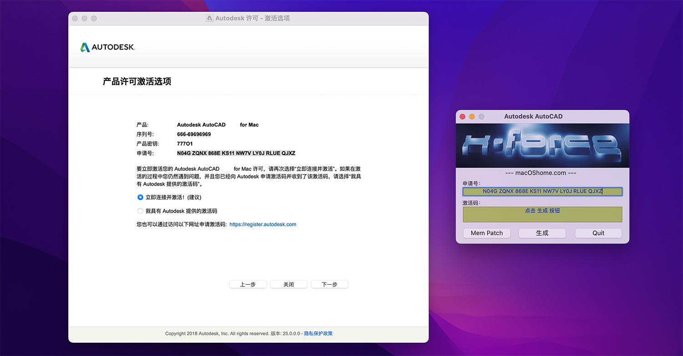Click the 申请号 request code input field

pos(542,192)
